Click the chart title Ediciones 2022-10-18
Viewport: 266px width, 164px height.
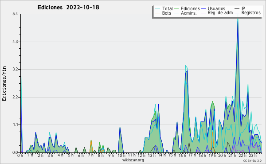click(68, 8)
